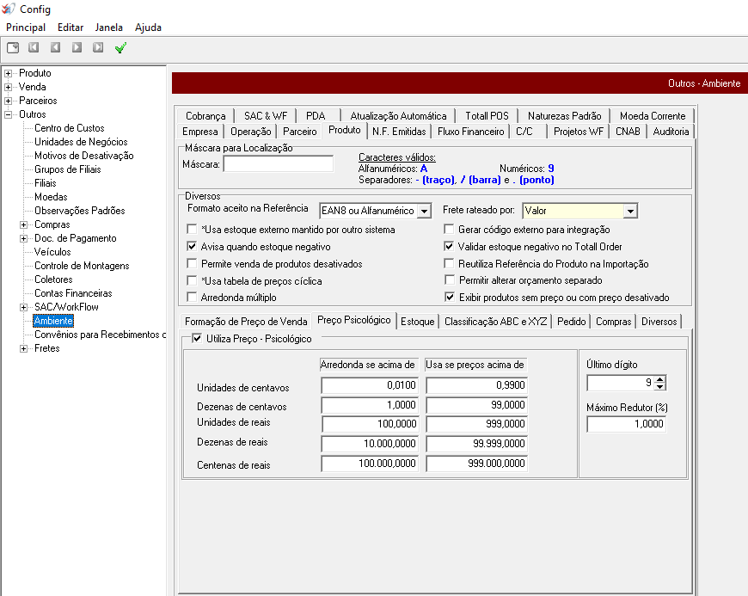The image size is (748, 596).
Task: Uncheck 'Avisa quando estoque negativo'
Action: coord(192,247)
